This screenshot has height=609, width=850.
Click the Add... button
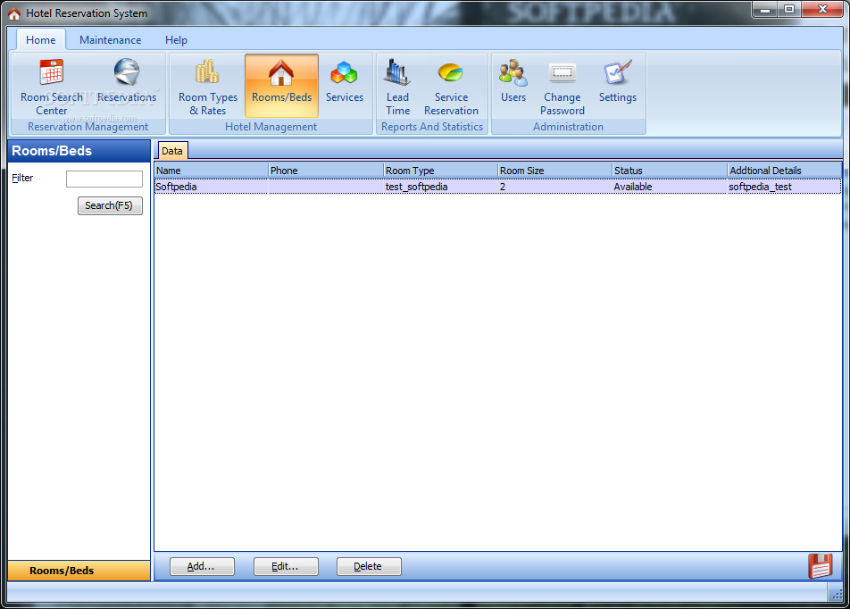(x=202, y=566)
